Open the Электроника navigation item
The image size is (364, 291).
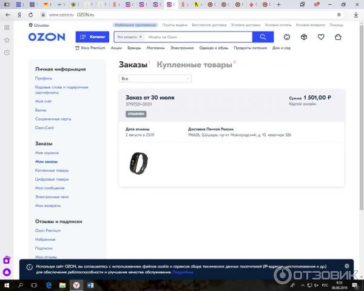pyautogui.click(x=182, y=48)
